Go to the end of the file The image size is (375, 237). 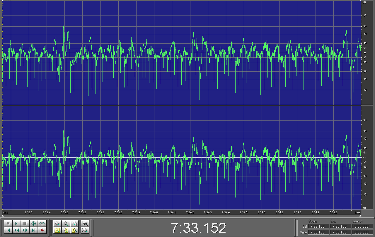[x=34, y=230]
